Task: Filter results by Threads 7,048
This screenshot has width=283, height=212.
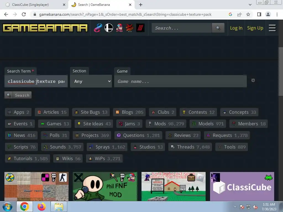Action: 190,147
